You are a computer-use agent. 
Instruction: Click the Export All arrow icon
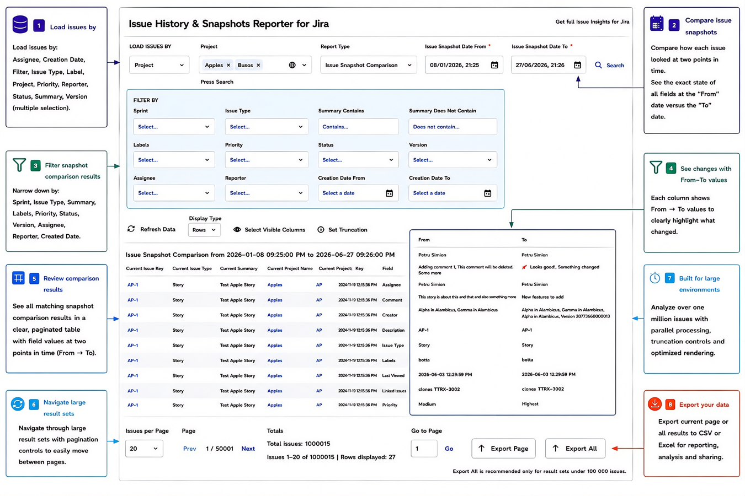pos(555,448)
